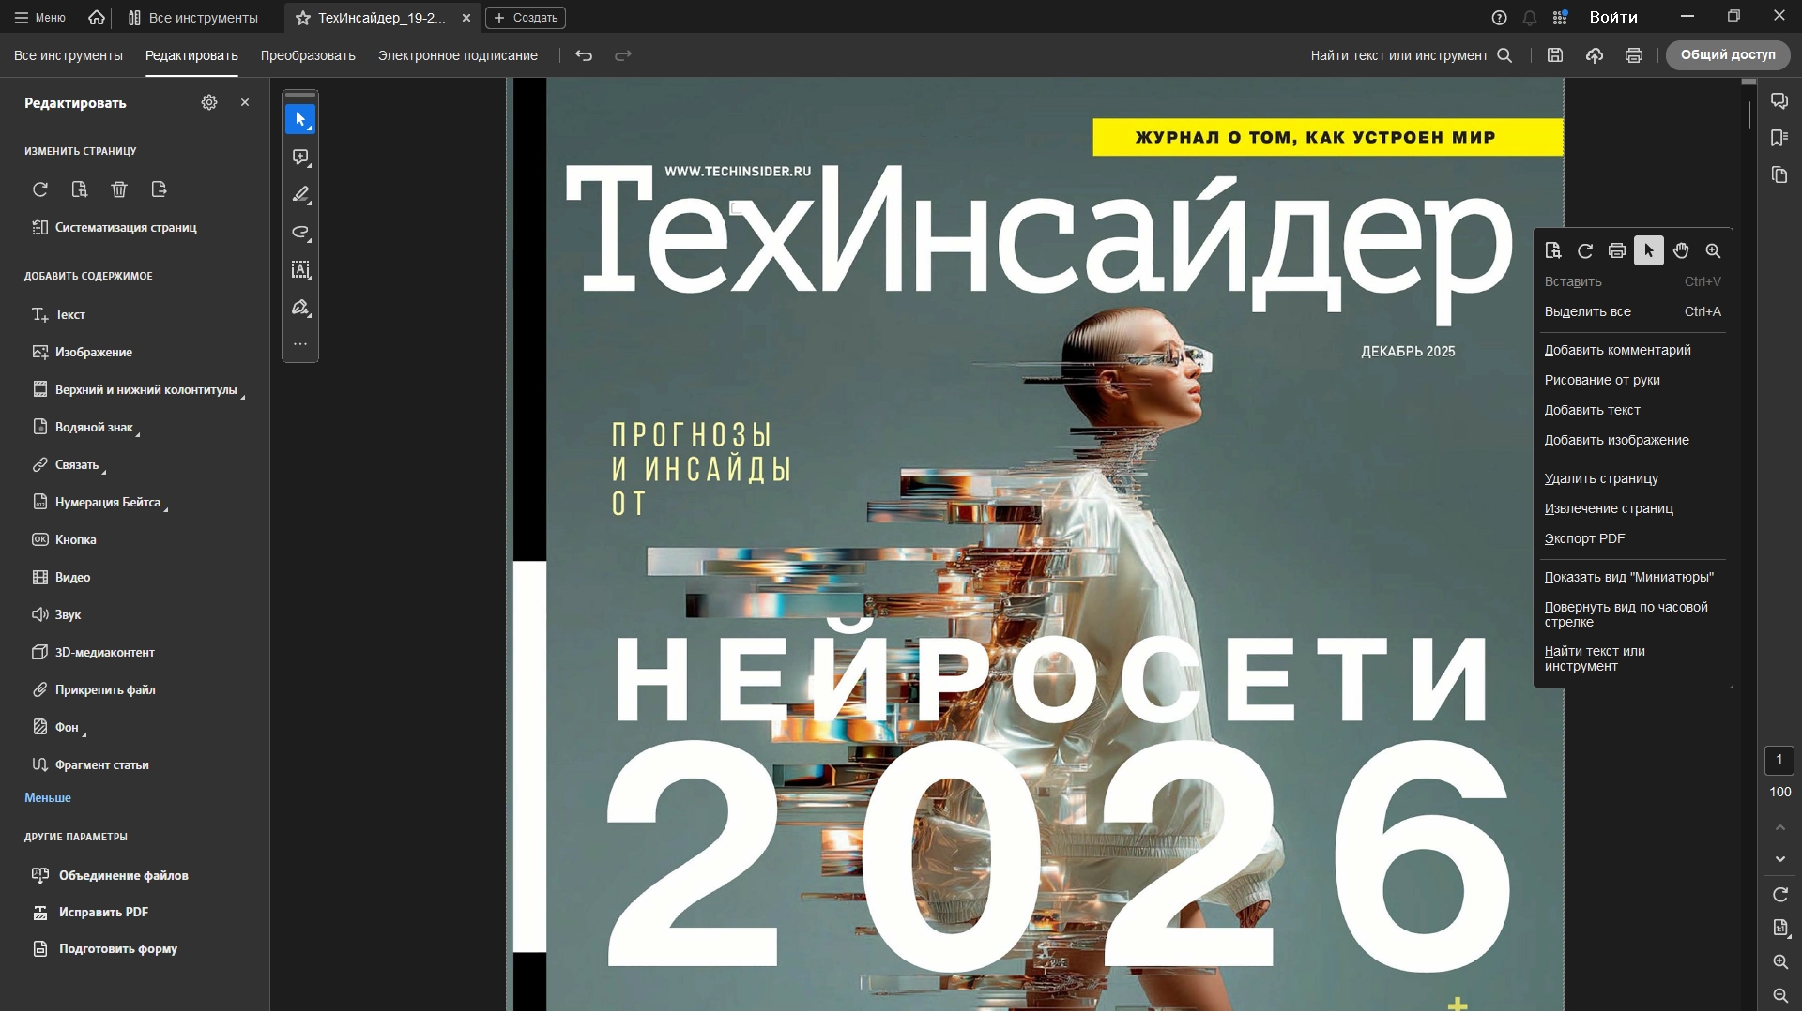The image size is (1802, 1013).
Task: Choose the hand pan tool in context menu
Action: (x=1681, y=250)
